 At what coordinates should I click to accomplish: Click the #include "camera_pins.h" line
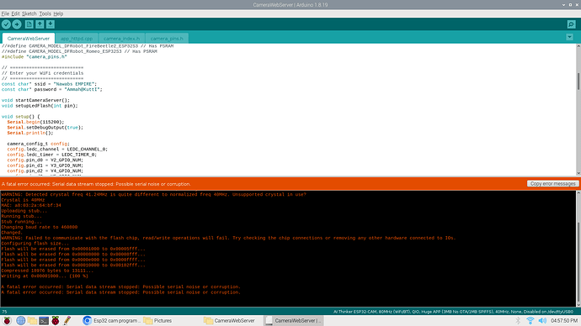34,57
